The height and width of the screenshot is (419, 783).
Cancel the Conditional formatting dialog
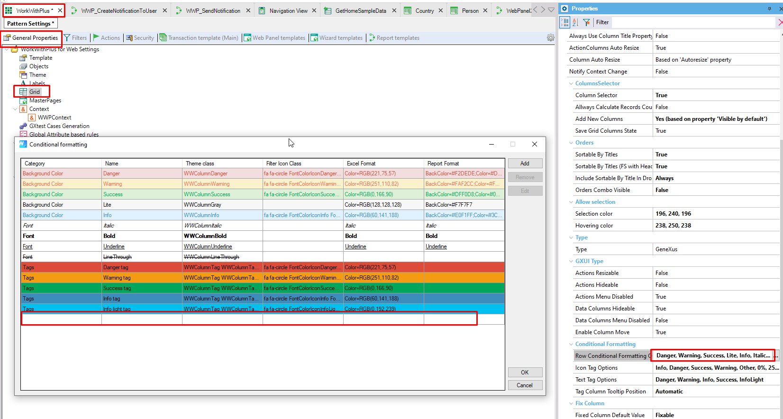tap(525, 385)
